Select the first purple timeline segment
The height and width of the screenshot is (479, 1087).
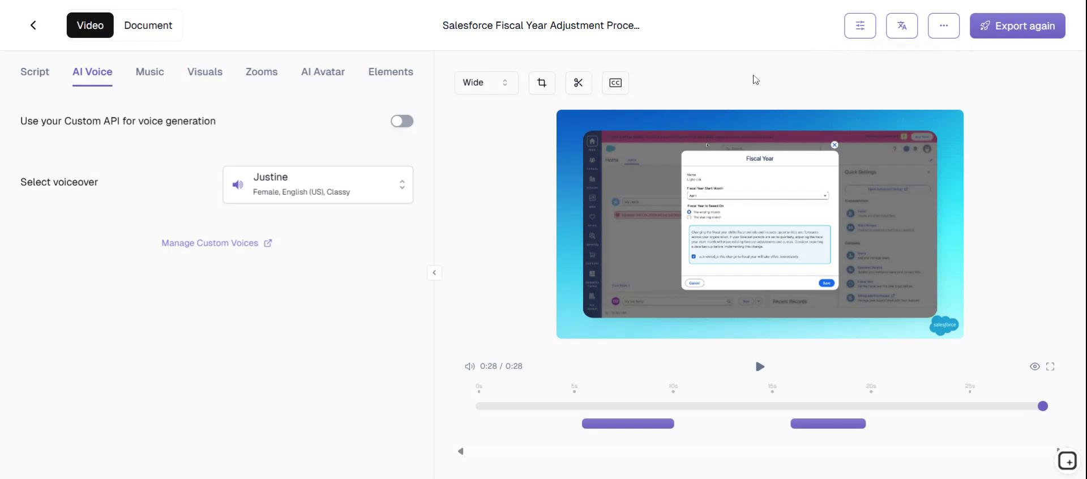pos(628,424)
